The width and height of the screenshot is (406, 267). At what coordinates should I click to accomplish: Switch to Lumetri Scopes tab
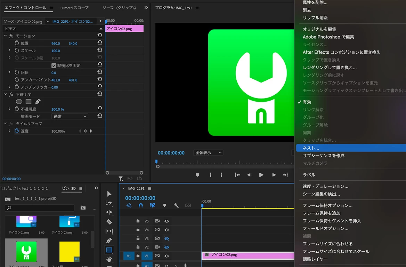[x=74, y=8]
